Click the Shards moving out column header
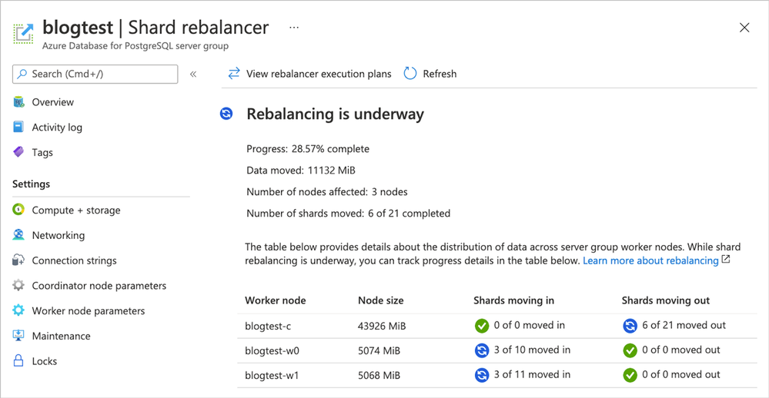Screen dimensions: 769x398 point(665,300)
